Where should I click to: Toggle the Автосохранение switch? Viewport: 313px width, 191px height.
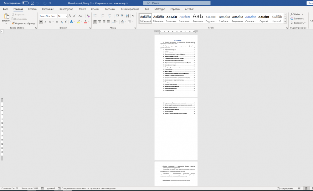(25, 3)
